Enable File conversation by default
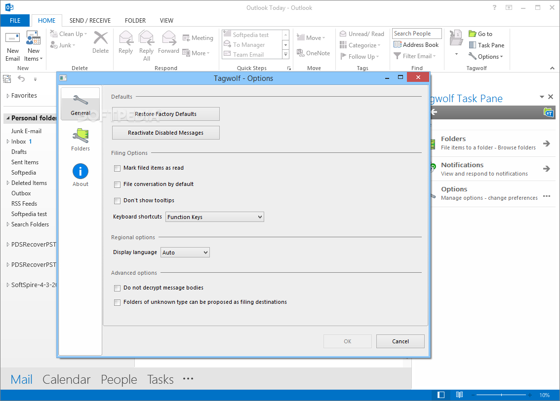 (117, 185)
